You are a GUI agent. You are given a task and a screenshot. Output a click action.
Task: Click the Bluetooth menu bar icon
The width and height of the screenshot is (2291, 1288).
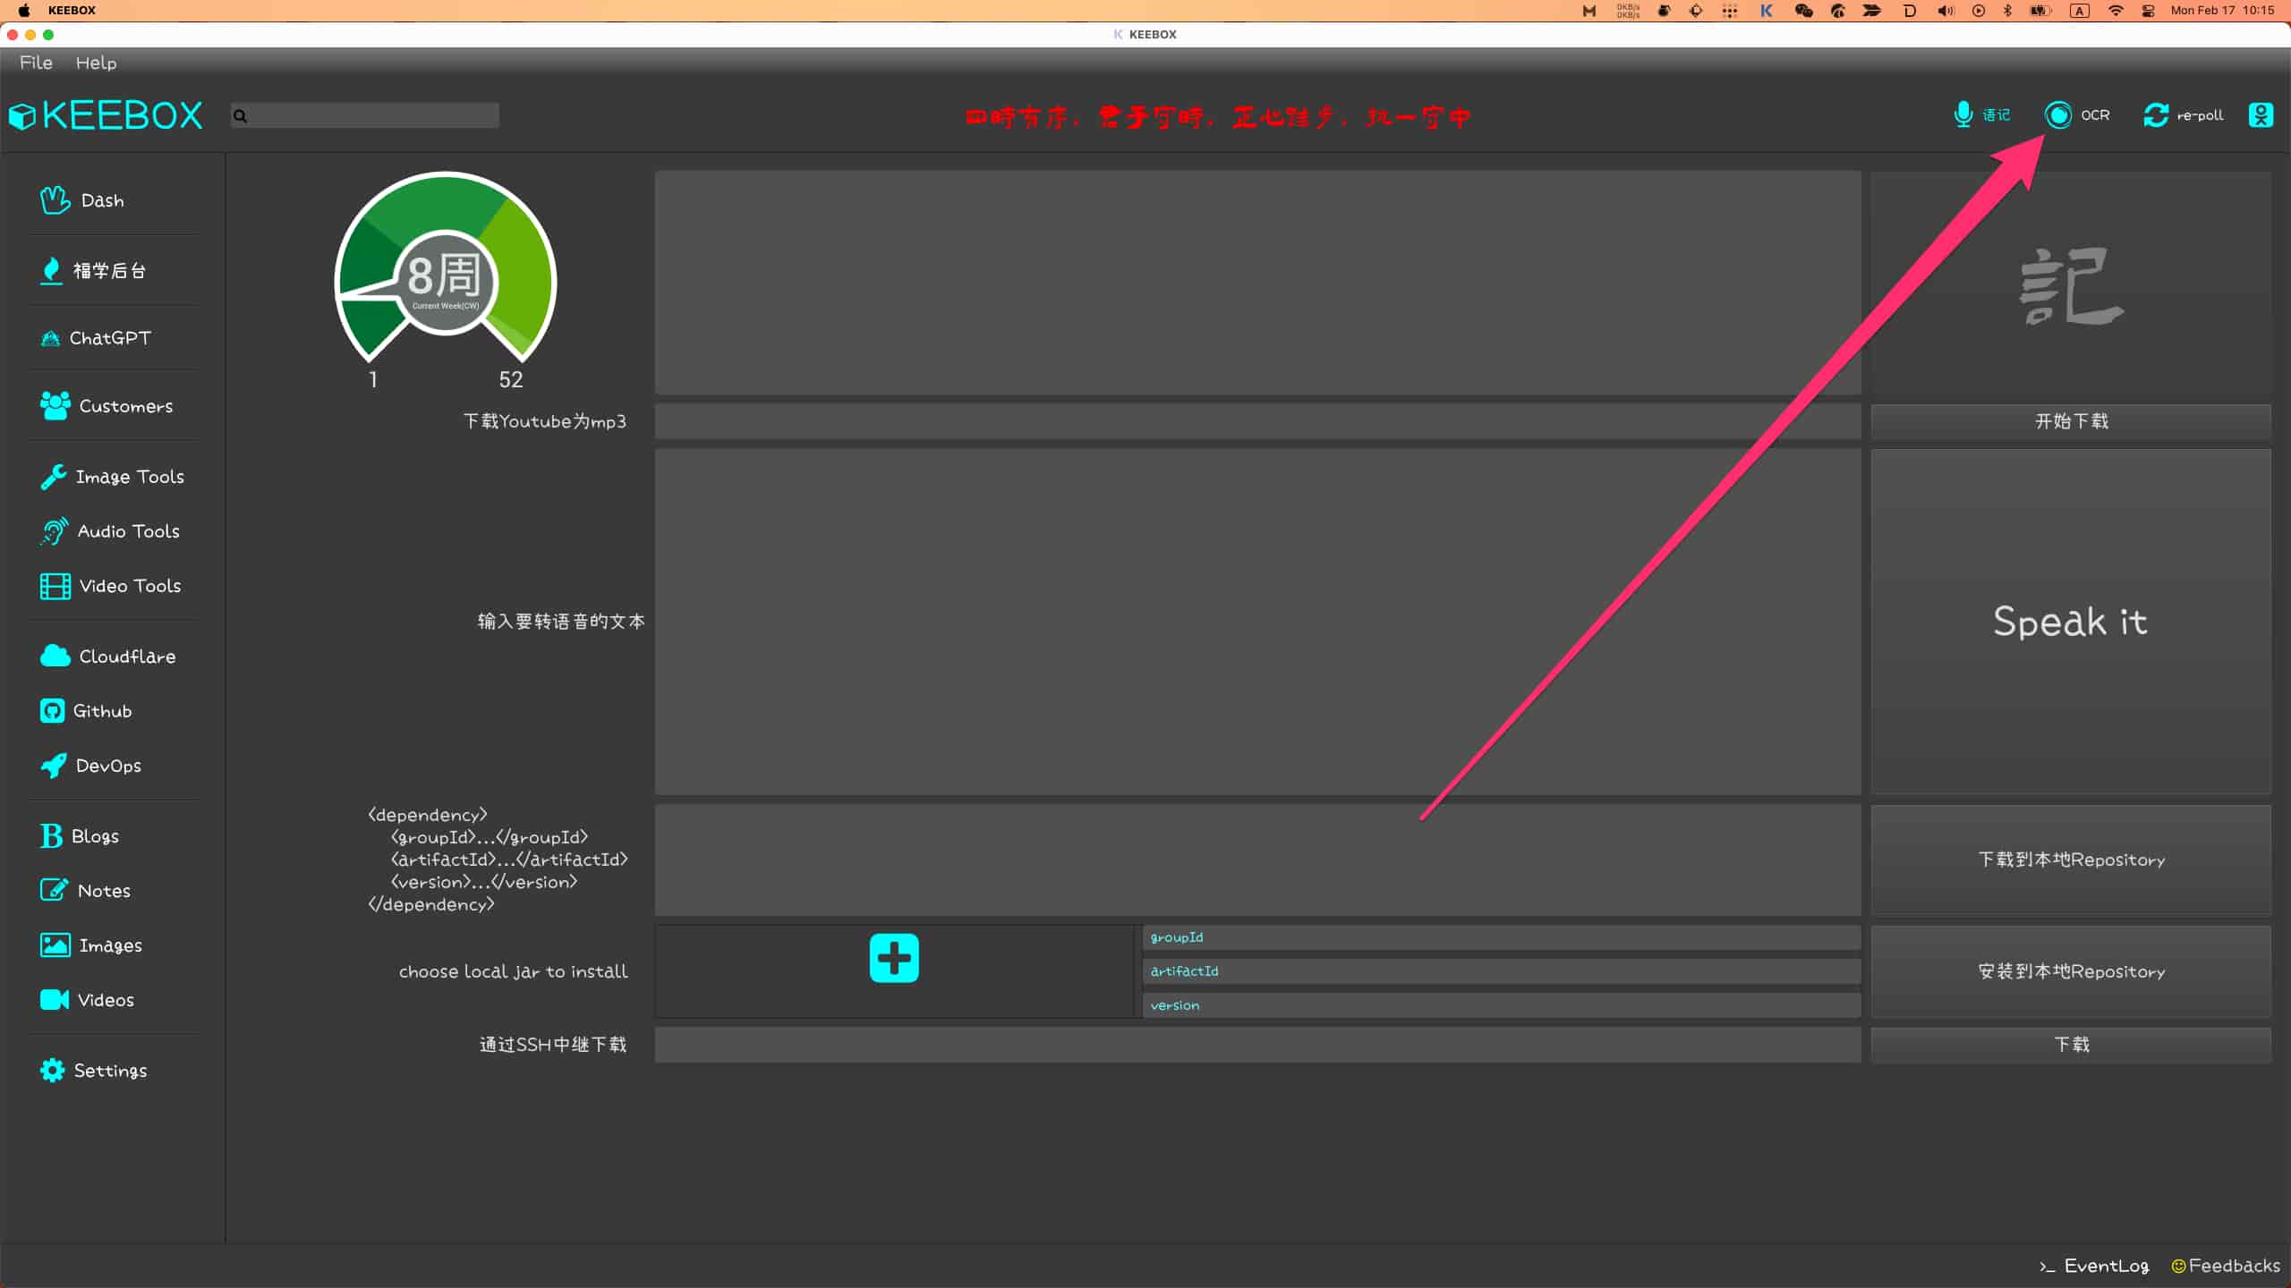[x=2006, y=11]
